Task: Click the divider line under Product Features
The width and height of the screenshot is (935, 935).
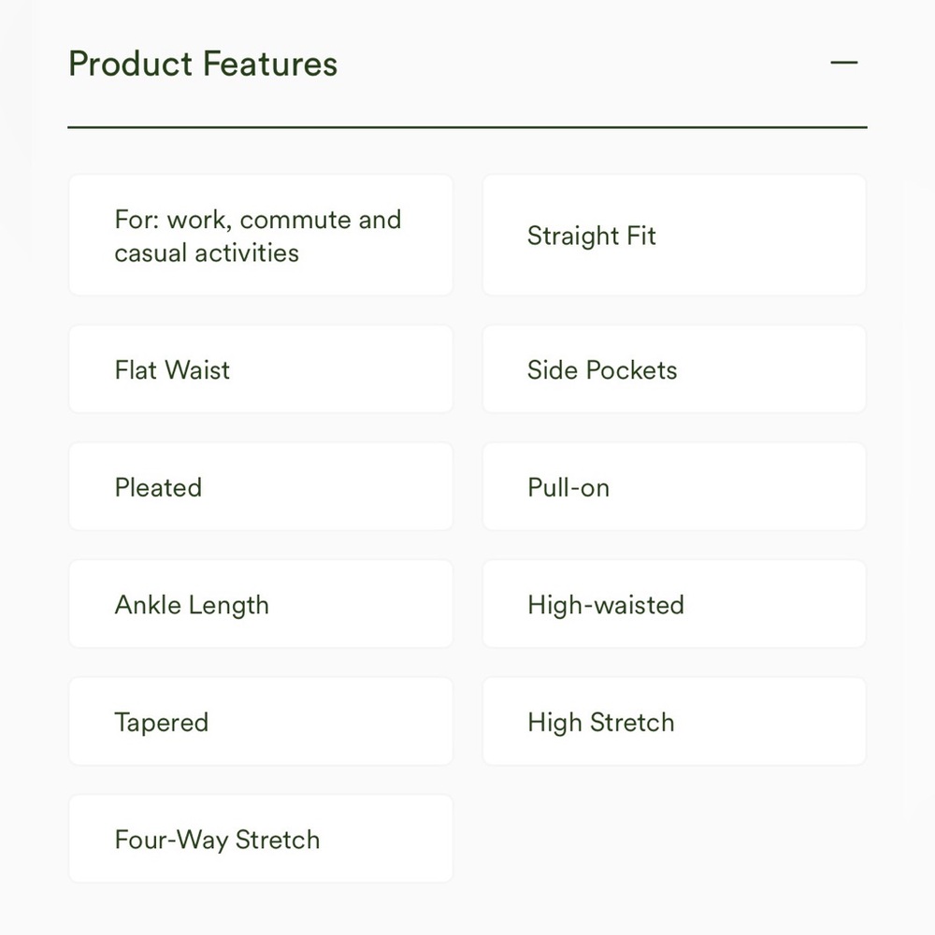Action: tap(467, 126)
